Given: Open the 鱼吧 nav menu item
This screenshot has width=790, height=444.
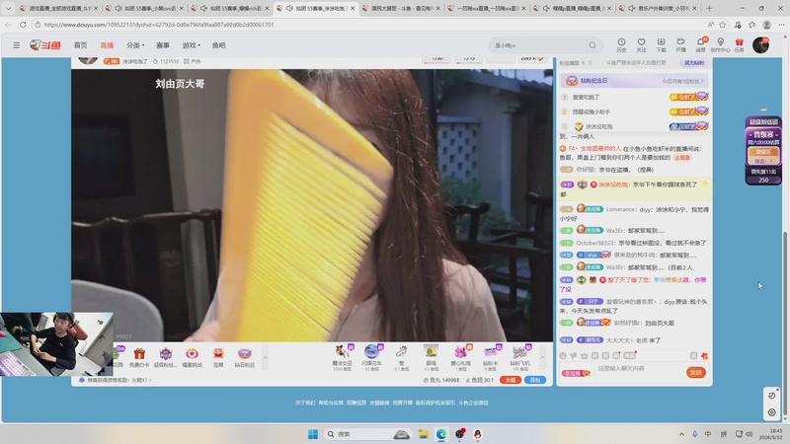Looking at the screenshot, I should (x=218, y=45).
